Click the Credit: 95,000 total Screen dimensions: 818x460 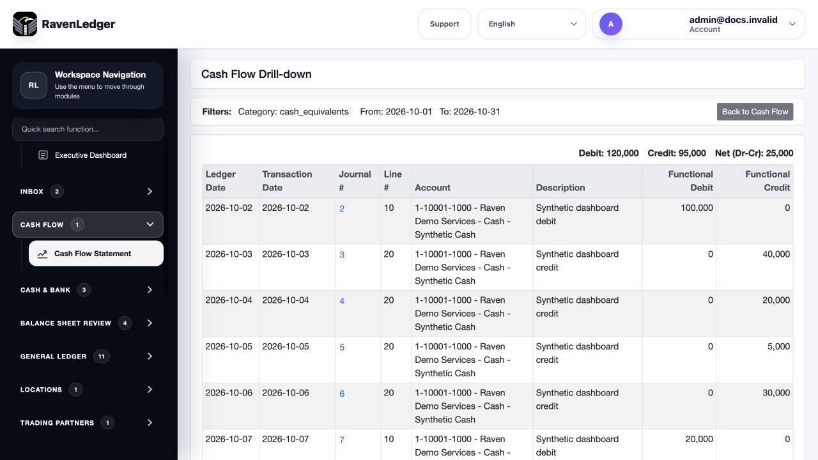(x=677, y=153)
